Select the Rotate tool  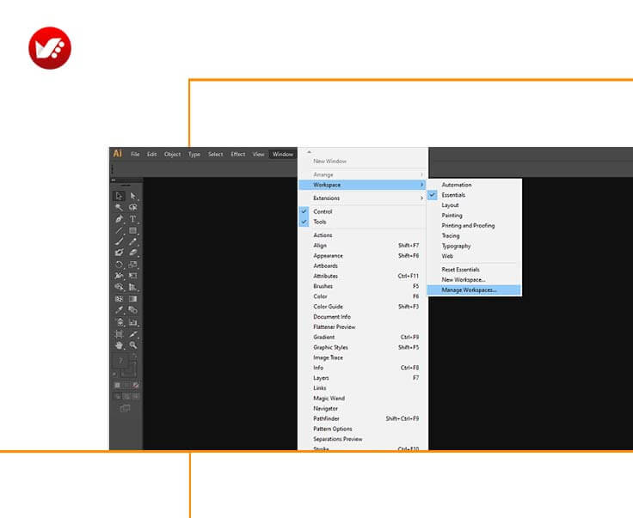click(119, 265)
